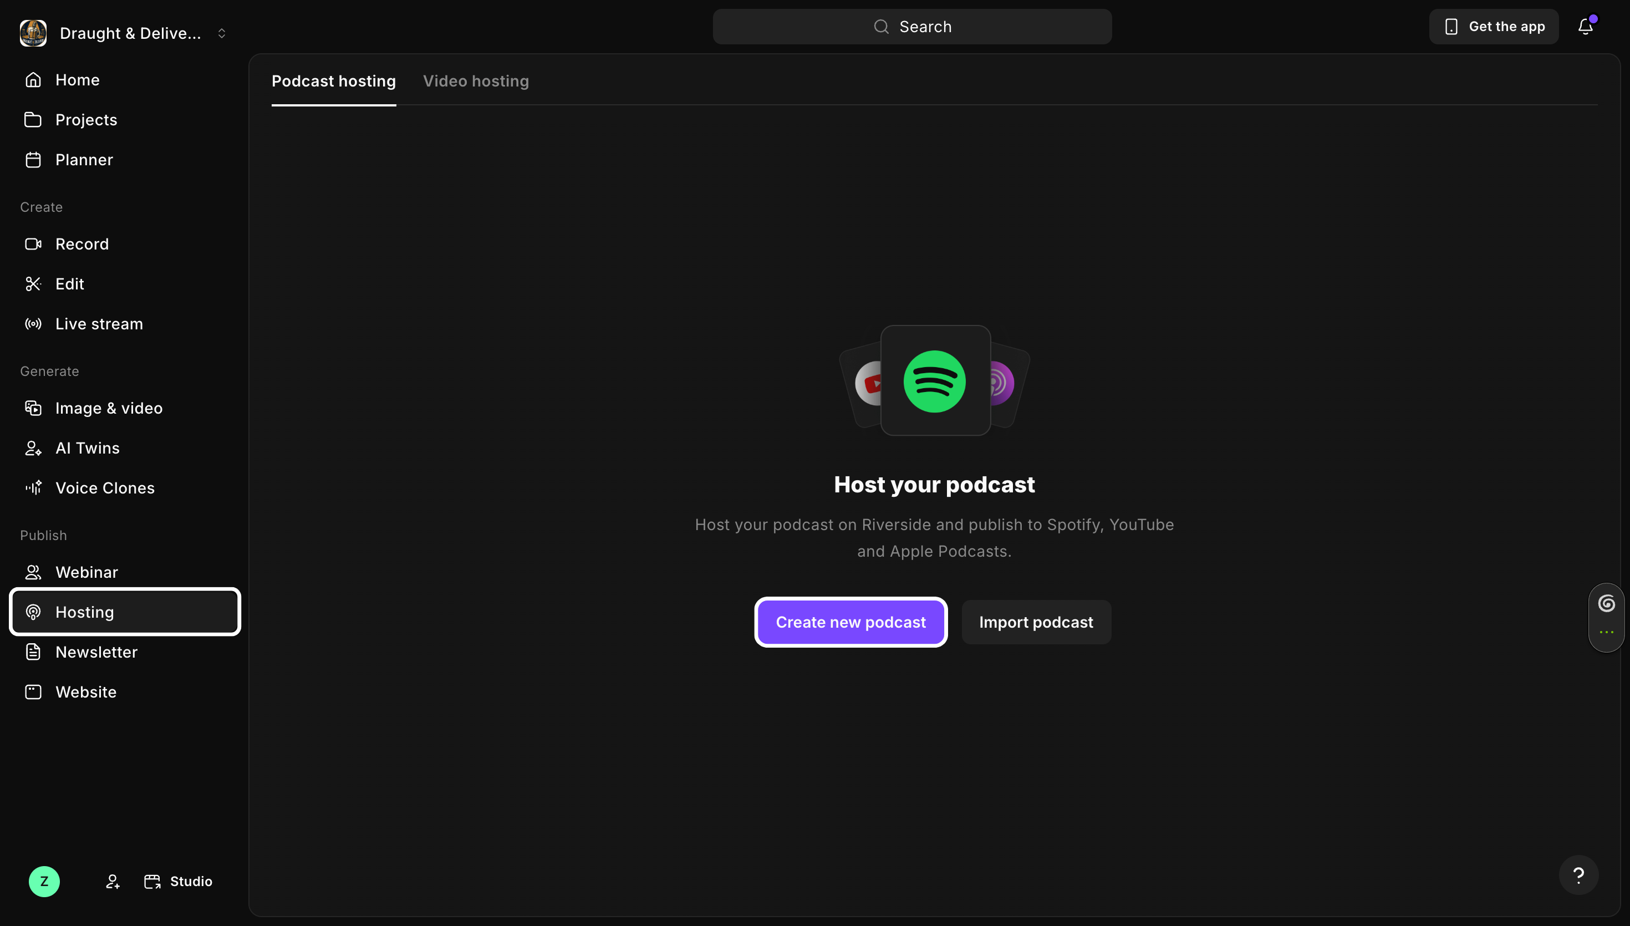Viewport: 1630px width, 926px height.
Task: Click Create new podcast button
Action: tap(850, 622)
